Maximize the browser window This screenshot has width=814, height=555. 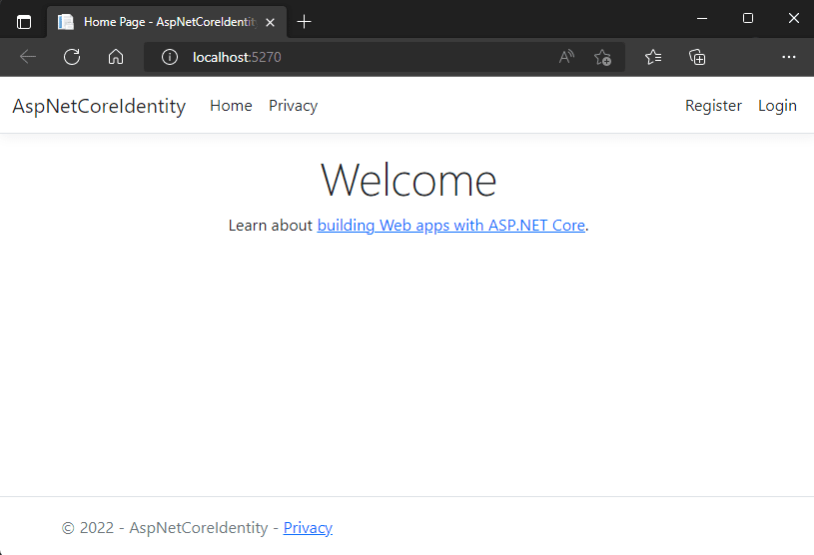(747, 19)
